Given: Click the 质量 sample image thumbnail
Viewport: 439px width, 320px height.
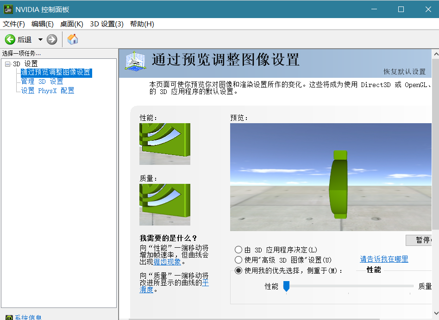Looking at the screenshot, I should click(165, 205).
